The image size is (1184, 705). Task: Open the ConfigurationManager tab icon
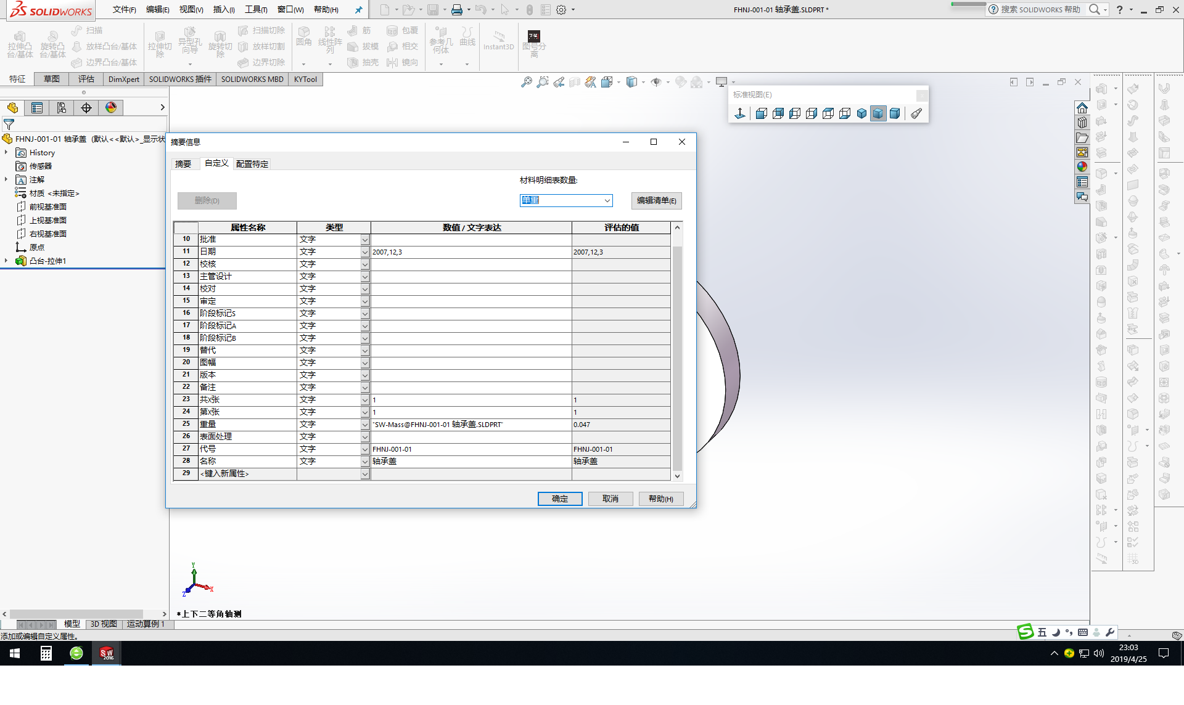click(62, 108)
